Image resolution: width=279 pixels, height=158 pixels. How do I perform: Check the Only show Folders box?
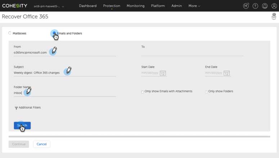pos(206,92)
